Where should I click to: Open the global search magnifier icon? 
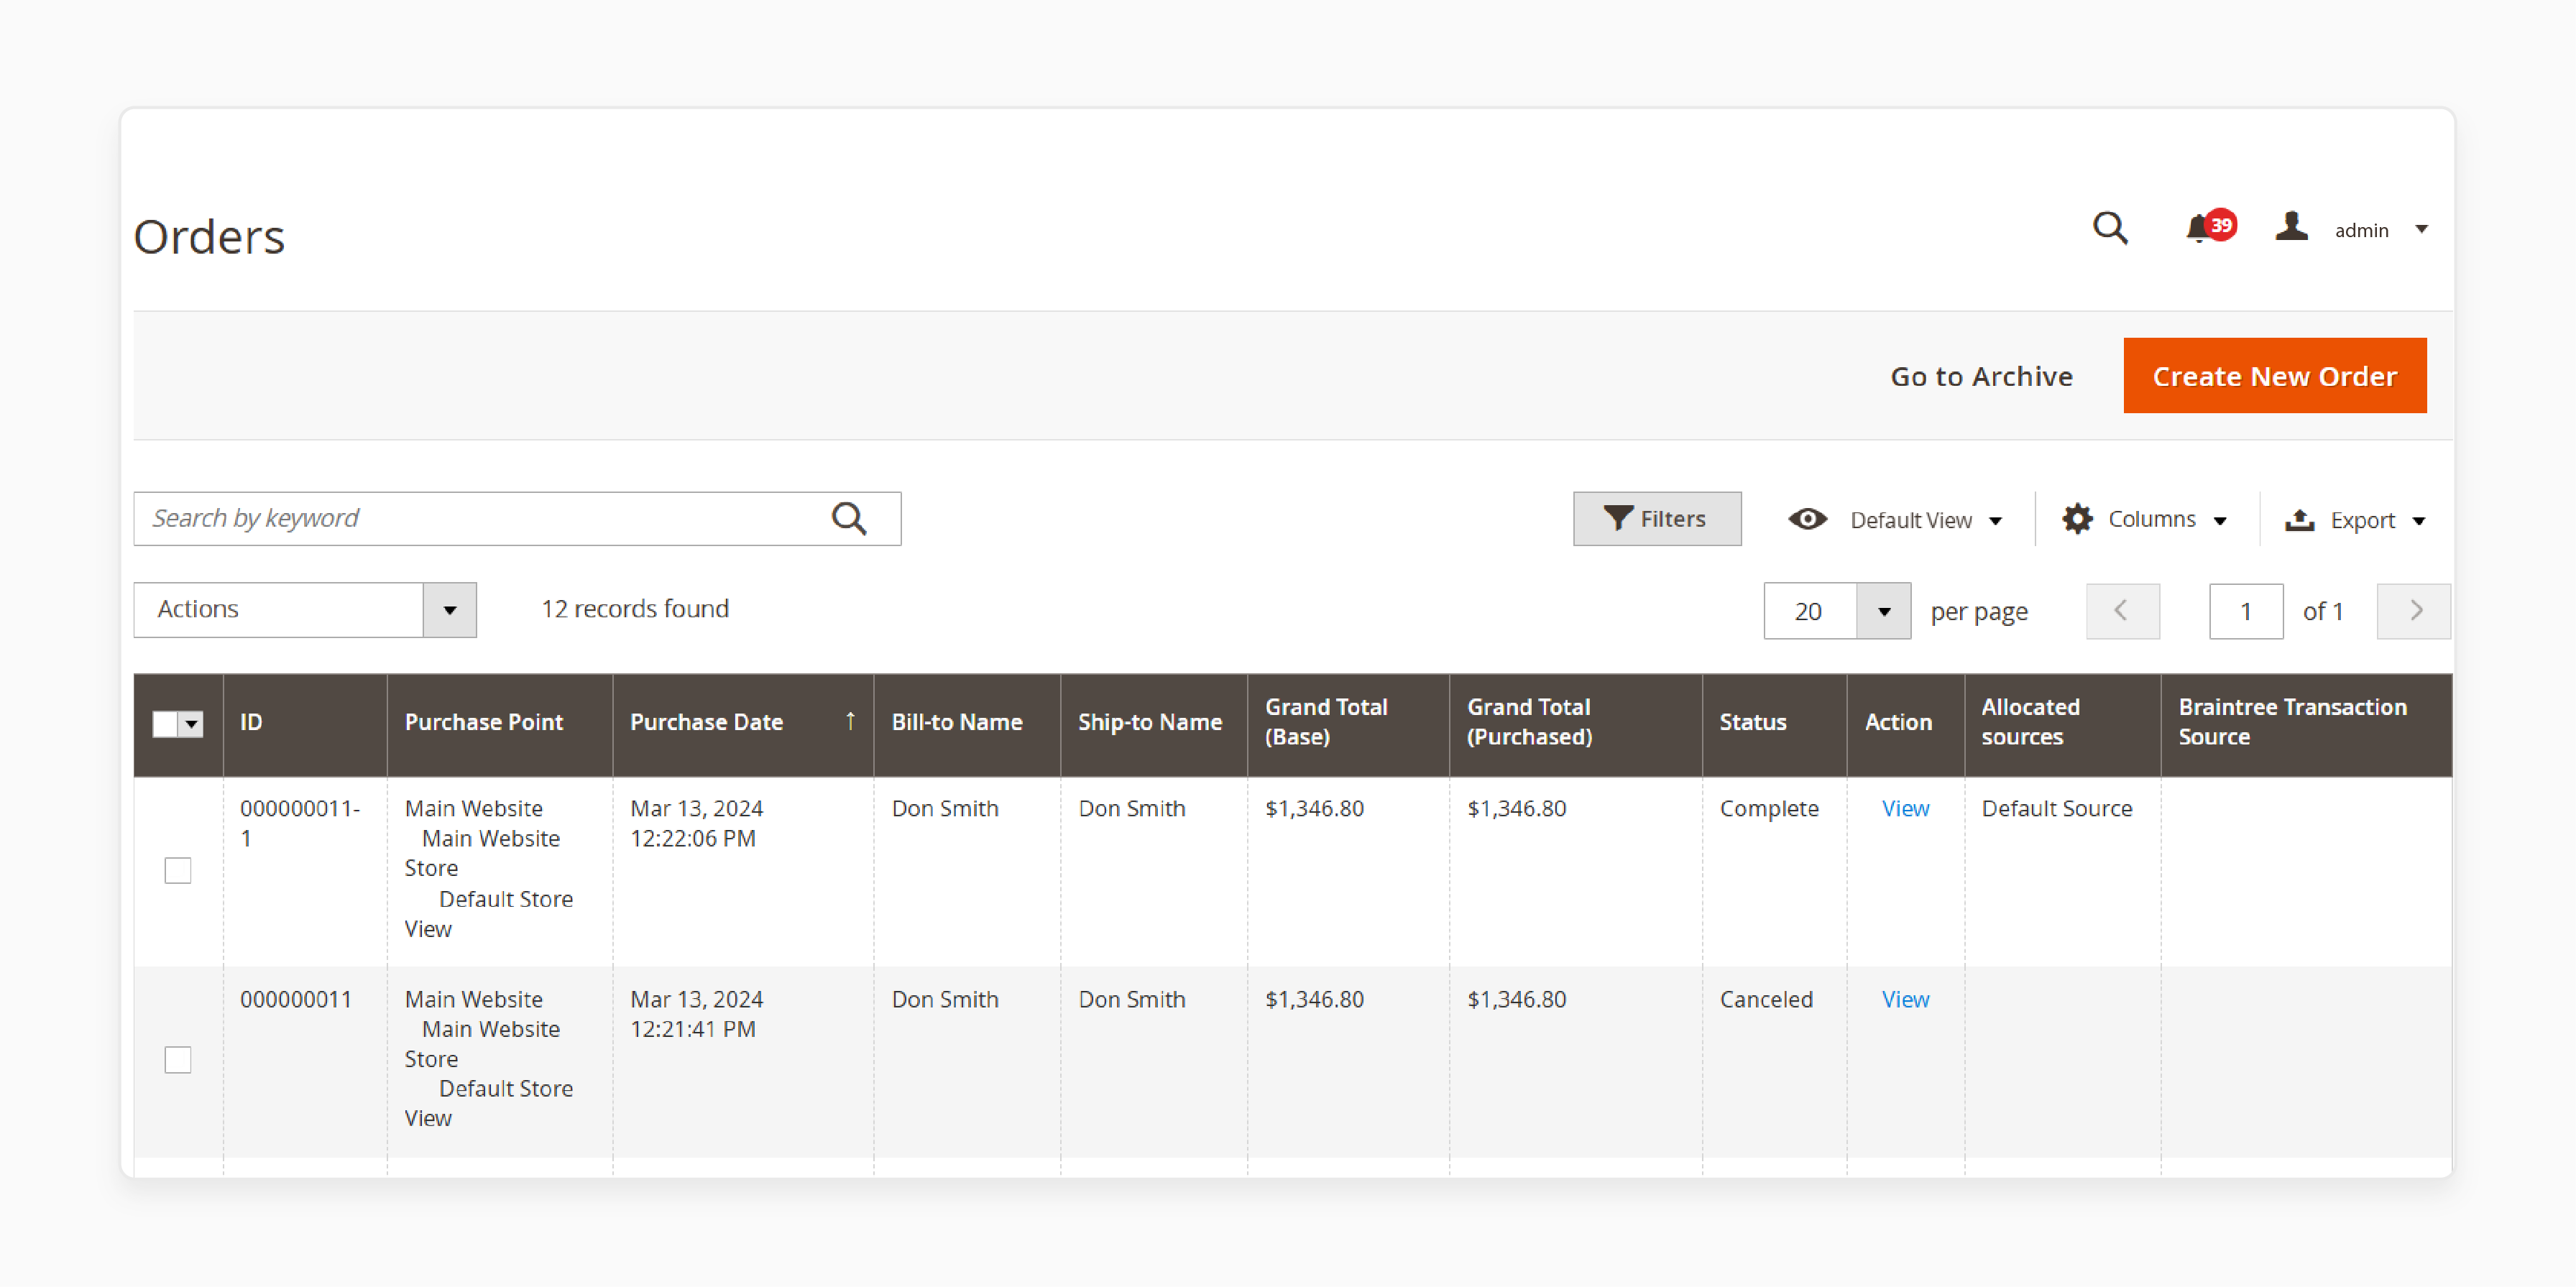pyautogui.click(x=2110, y=228)
